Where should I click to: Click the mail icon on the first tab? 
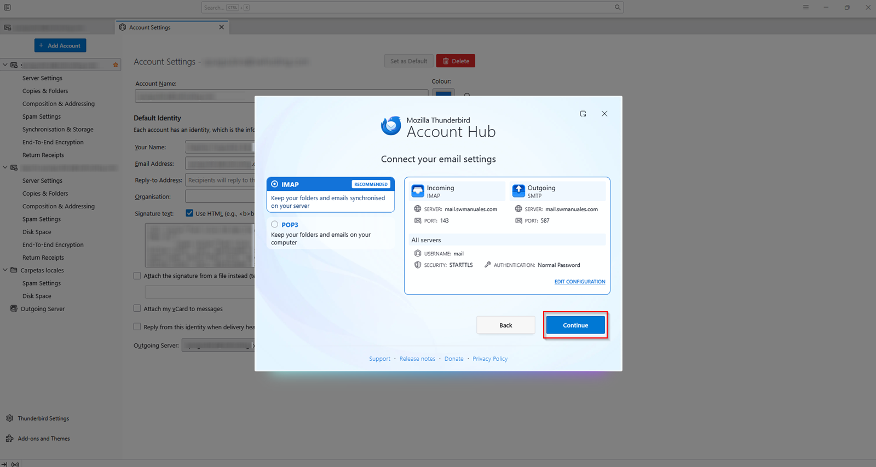click(x=8, y=27)
